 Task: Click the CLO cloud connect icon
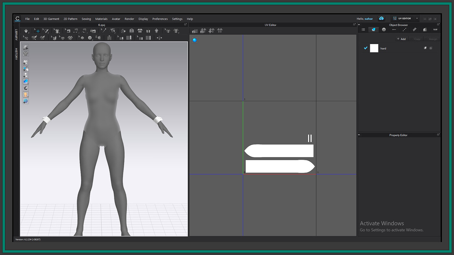tap(381, 18)
